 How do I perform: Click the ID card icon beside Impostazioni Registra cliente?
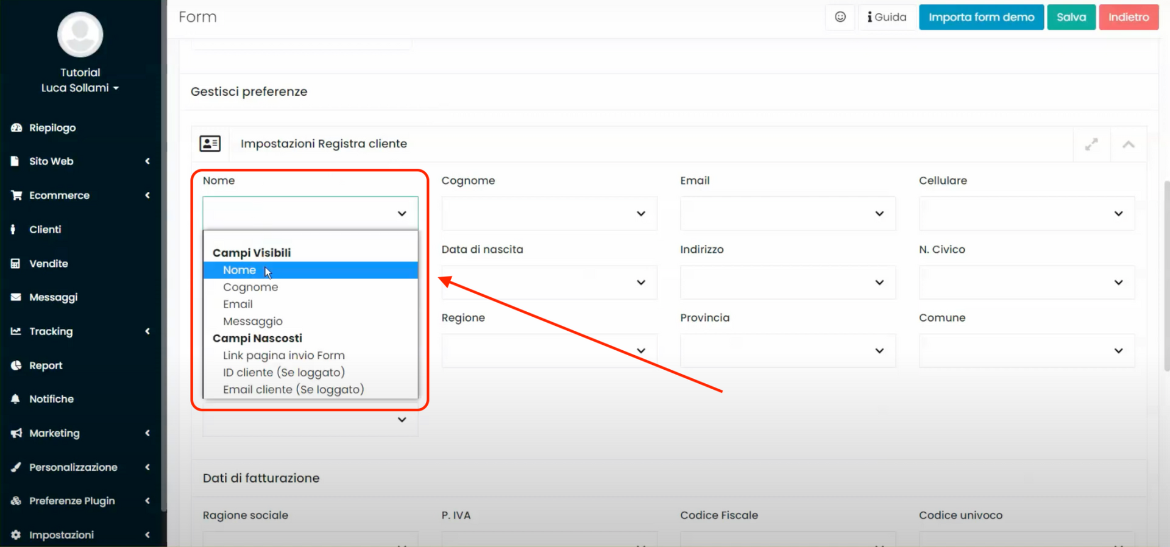(x=210, y=144)
